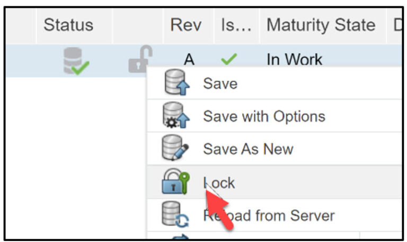The width and height of the screenshot is (407, 242).
Task: Click the Maturity State column header
Action: pyautogui.click(x=321, y=25)
